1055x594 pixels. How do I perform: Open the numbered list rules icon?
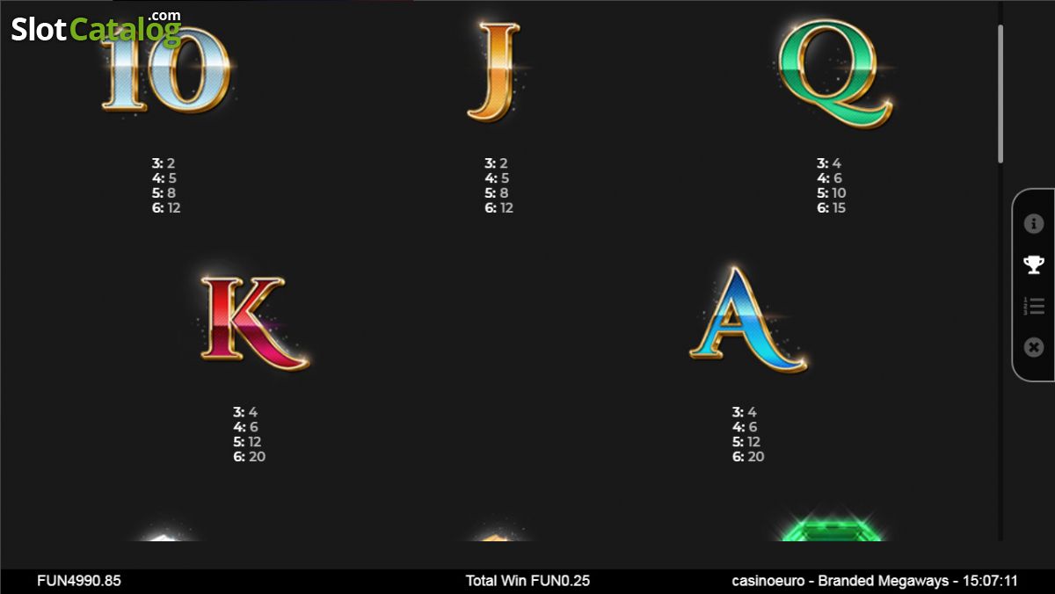[x=1034, y=307]
